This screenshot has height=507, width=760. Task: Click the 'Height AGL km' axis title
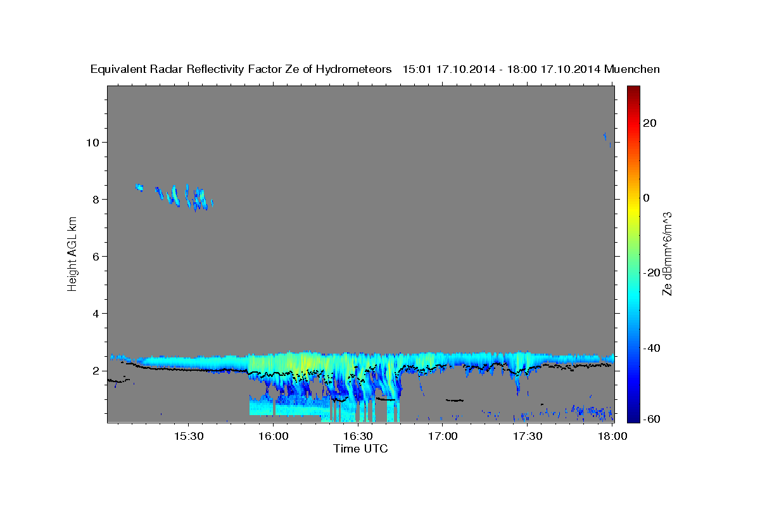point(72,253)
